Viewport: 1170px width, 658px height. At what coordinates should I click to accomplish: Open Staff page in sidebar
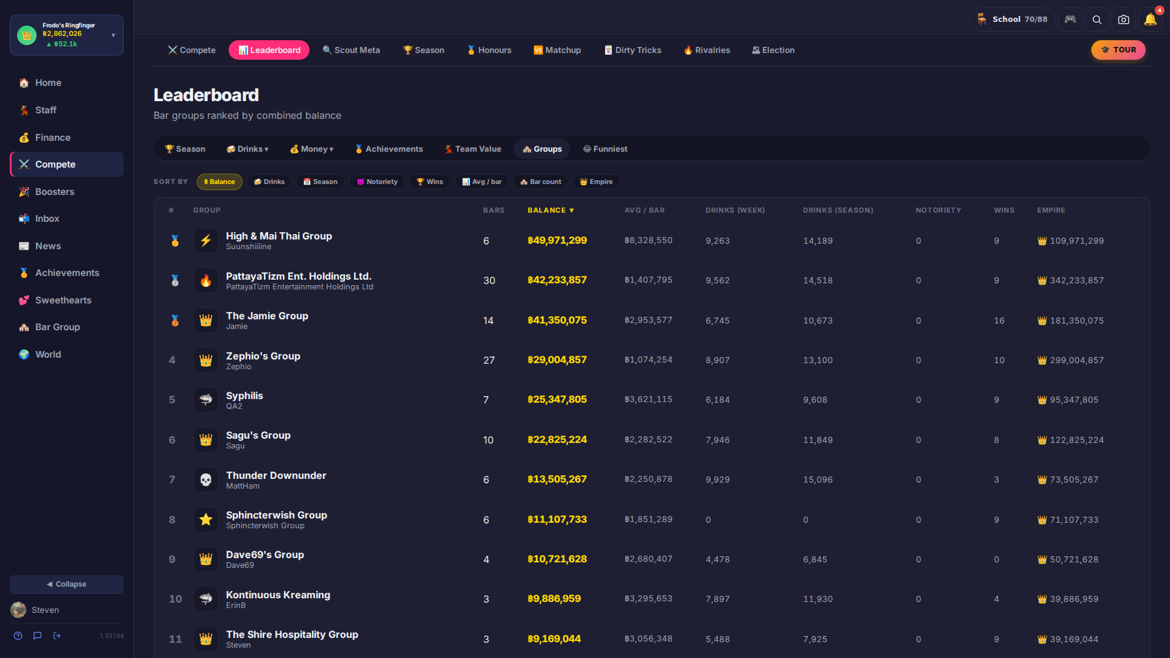[x=66, y=110]
